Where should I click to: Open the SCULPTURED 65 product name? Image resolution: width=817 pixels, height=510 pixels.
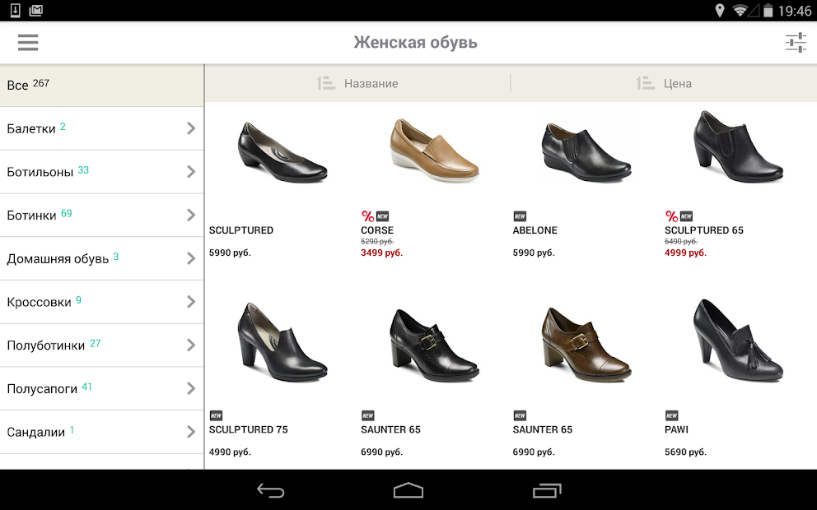point(703,230)
